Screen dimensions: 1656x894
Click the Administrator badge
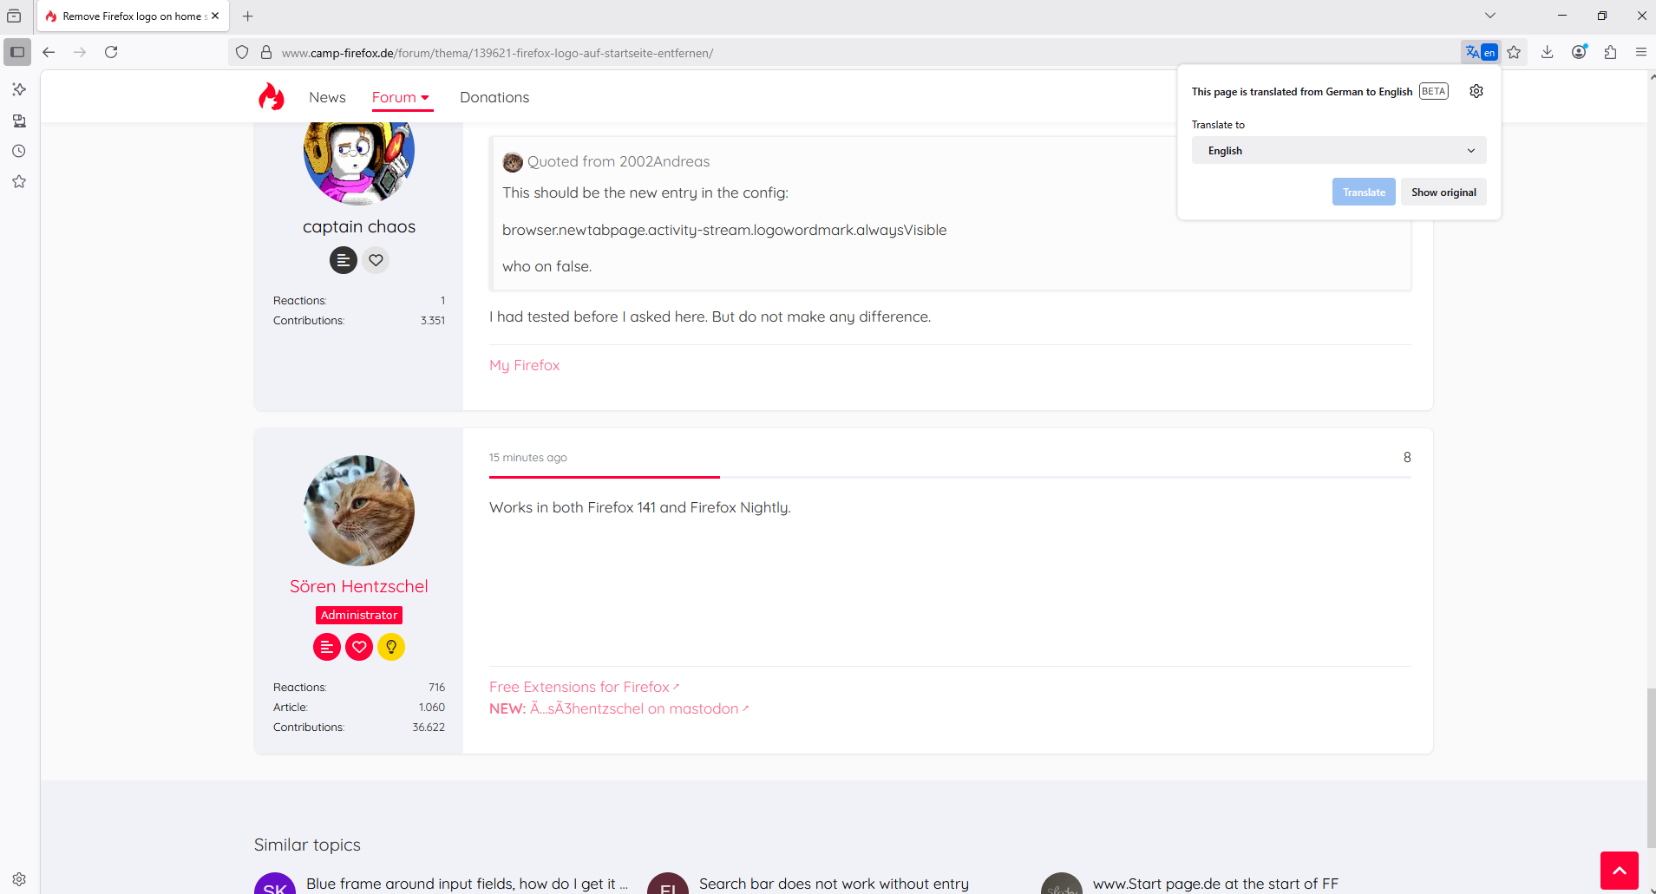click(x=359, y=615)
